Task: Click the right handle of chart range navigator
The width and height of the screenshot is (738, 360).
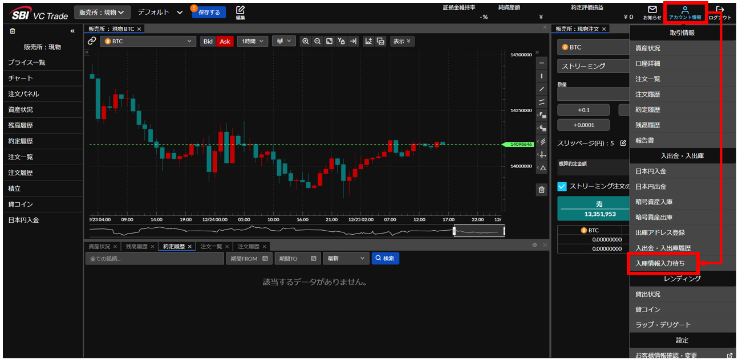Action: click(504, 231)
